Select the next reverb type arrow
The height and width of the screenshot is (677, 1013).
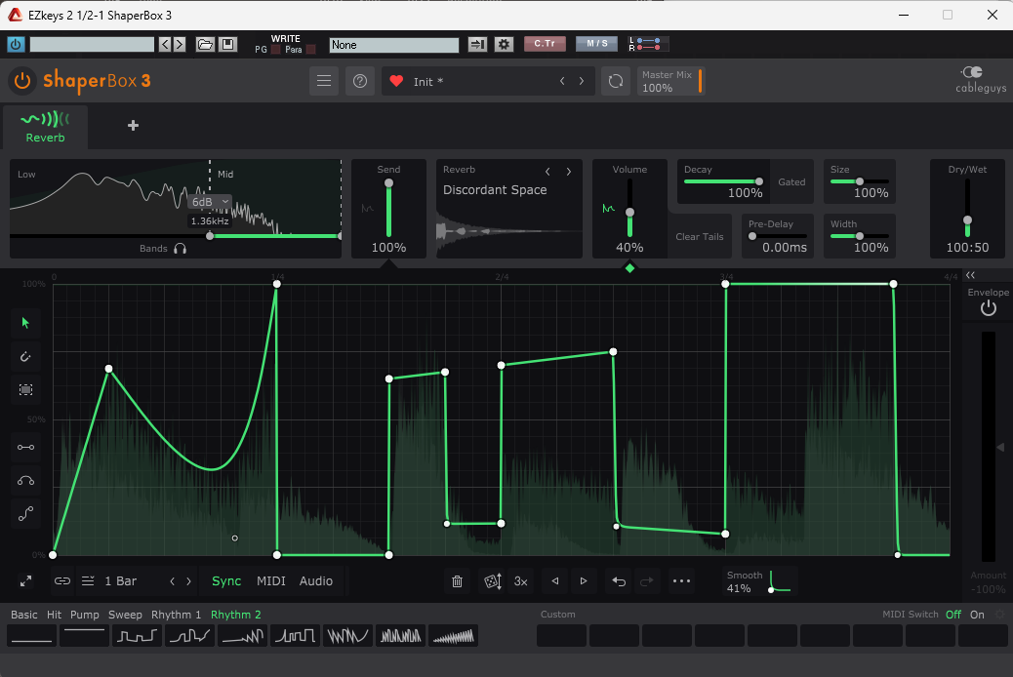(569, 172)
